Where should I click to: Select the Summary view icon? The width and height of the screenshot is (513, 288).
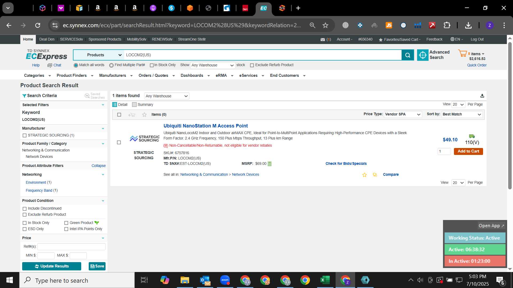134,105
